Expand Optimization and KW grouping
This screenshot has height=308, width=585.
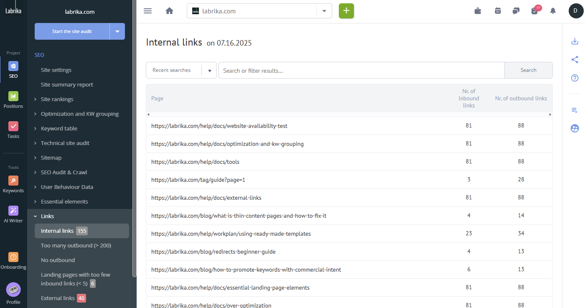pyautogui.click(x=80, y=114)
